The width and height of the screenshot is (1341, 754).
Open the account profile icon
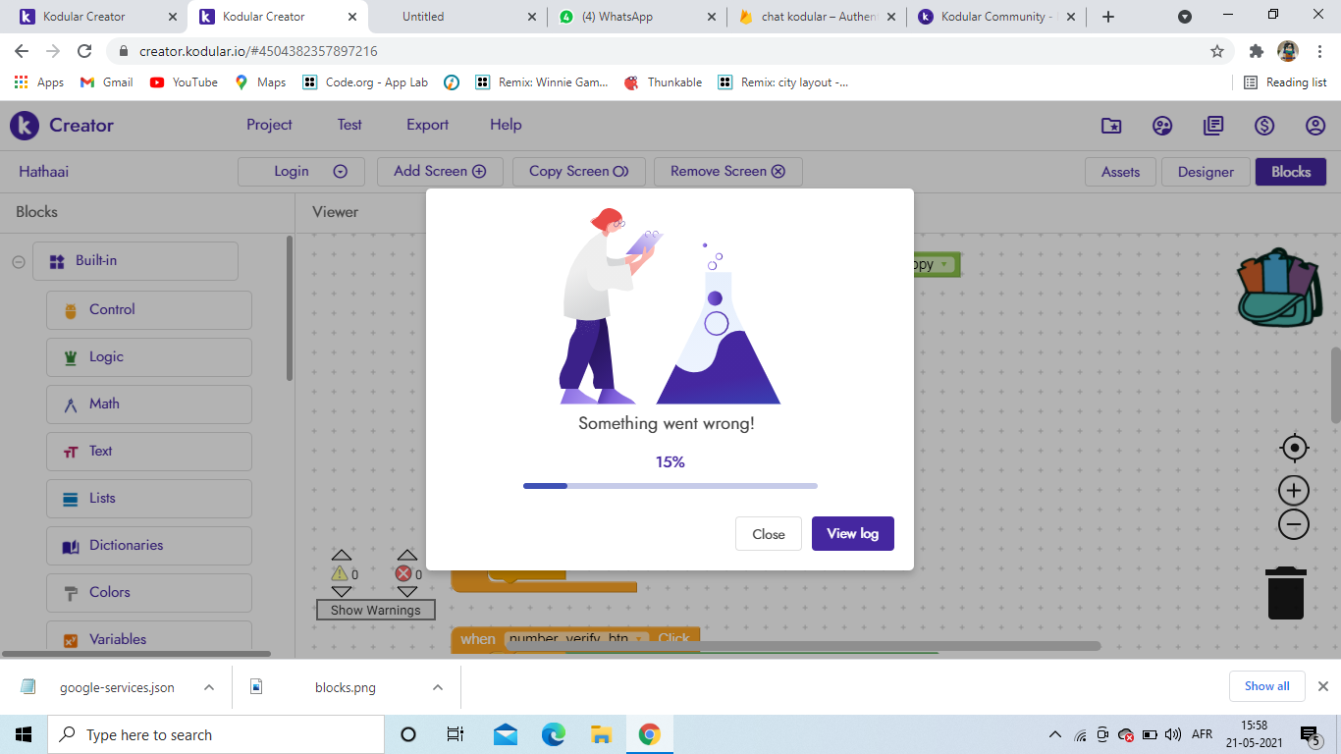[x=1314, y=126]
